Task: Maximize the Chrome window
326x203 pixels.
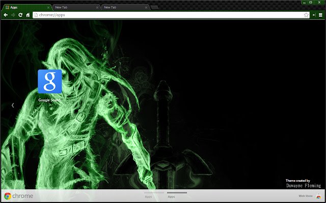Action: click(311, 2)
